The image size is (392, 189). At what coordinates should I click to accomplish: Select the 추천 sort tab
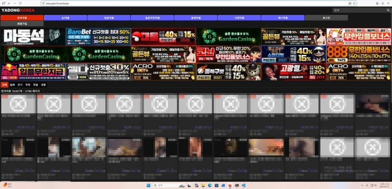pyautogui.click(x=28, y=85)
